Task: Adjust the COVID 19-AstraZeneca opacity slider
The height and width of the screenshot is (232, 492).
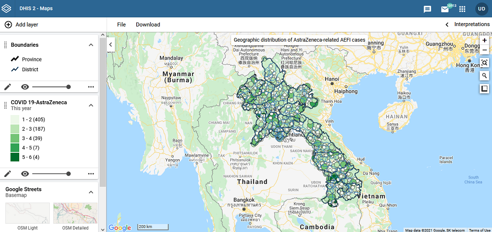Action: tap(51, 174)
